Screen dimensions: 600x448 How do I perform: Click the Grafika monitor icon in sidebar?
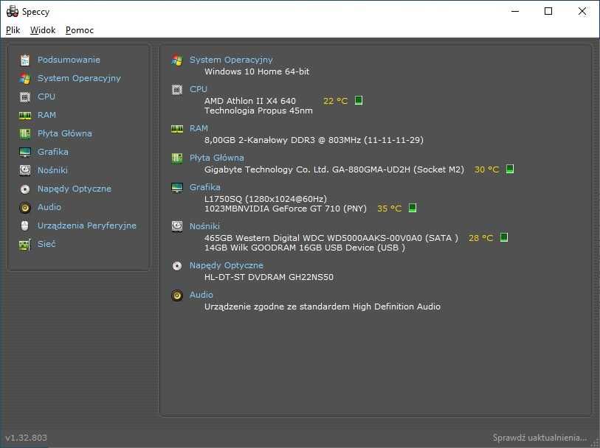[x=25, y=152]
